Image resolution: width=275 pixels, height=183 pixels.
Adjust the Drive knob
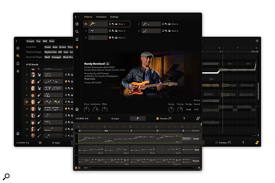[x=87, y=109]
